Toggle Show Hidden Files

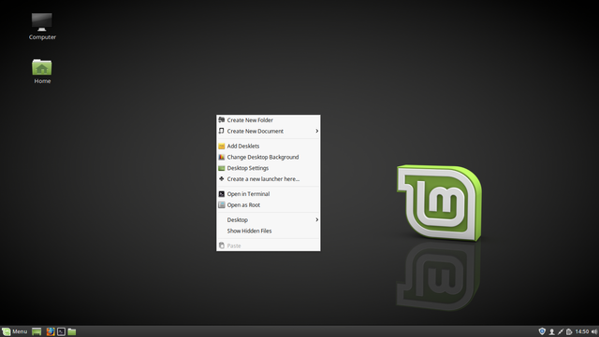tap(269, 231)
